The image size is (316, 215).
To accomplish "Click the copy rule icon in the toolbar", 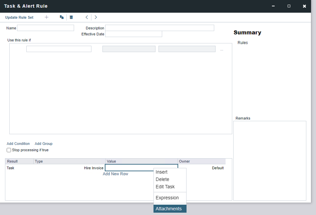I will [62, 17].
